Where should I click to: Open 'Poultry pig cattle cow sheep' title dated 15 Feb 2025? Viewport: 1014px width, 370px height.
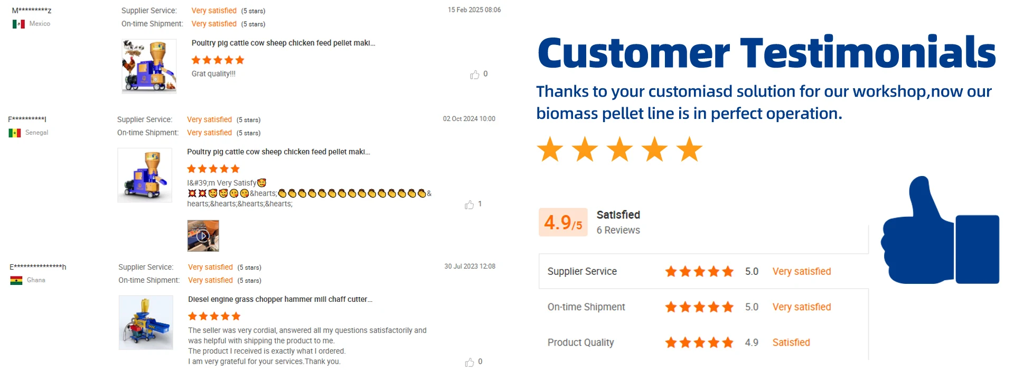[283, 43]
